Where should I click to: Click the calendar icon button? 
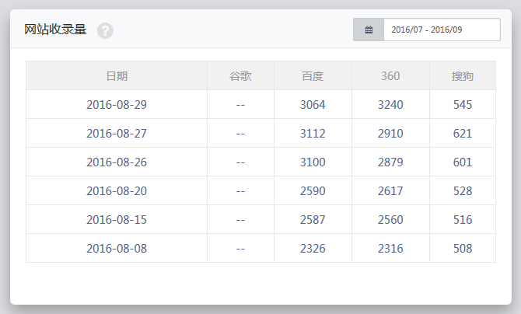[369, 30]
